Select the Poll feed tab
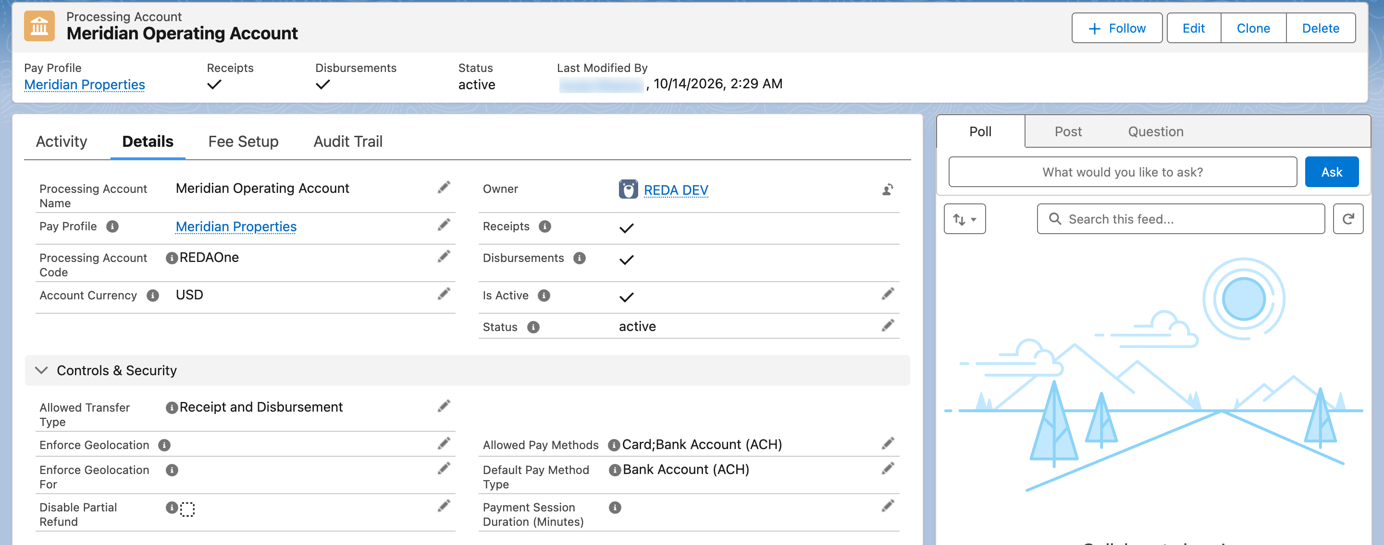The image size is (1384, 545). [x=980, y=131]
